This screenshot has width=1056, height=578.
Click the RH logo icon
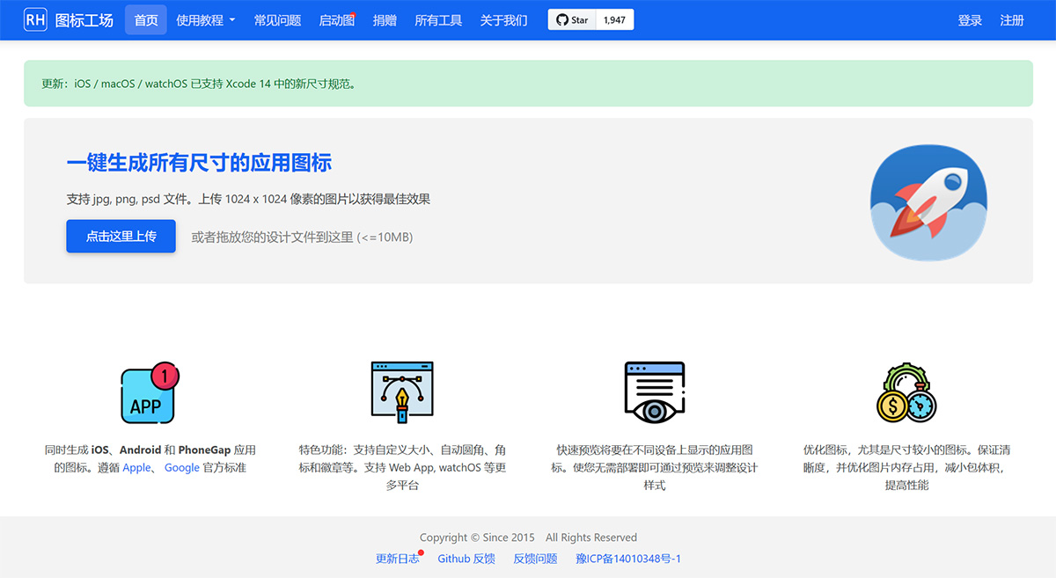pos(35,18)
